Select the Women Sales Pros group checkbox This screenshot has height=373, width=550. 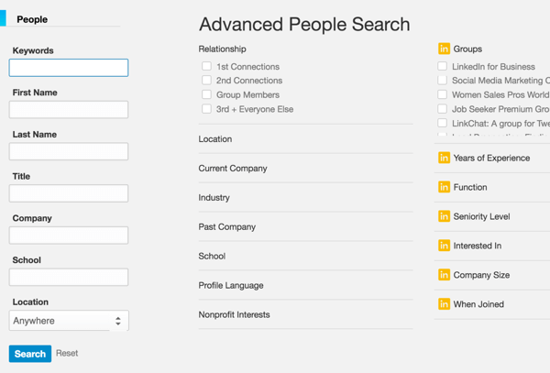pyautogui.click(x=443, y=94)
